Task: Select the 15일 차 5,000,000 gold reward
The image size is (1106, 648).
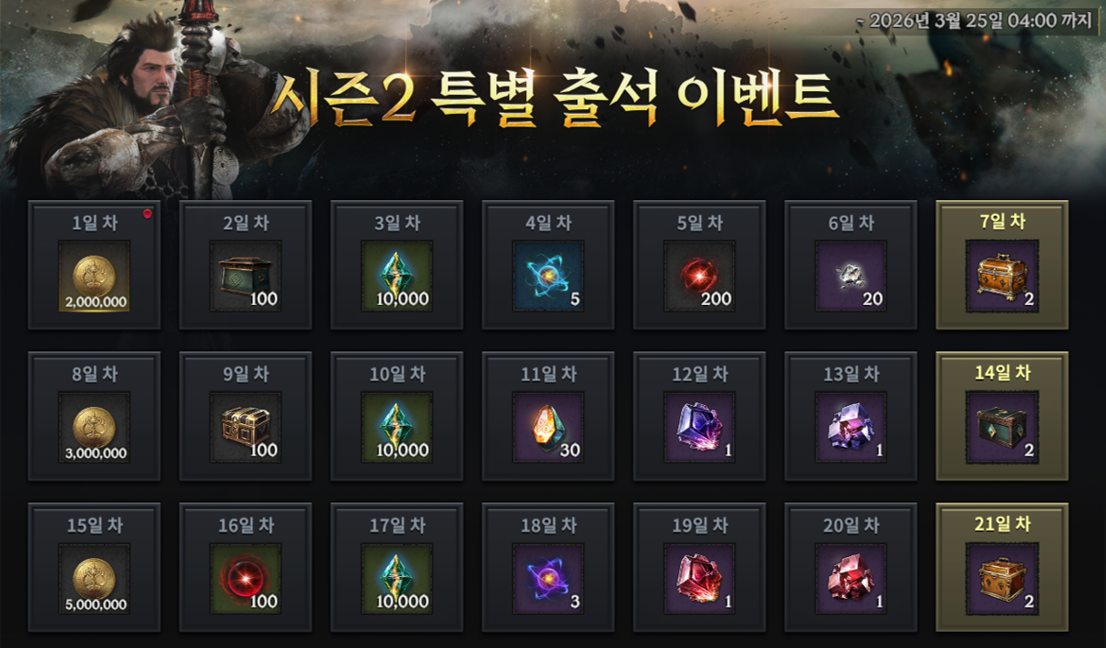Action: point(95,579)
